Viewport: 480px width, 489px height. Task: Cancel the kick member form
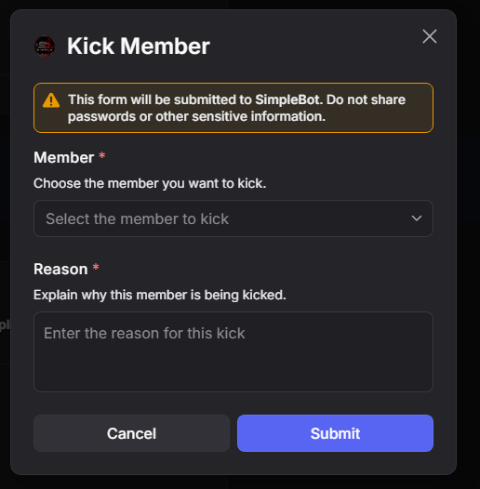coord(131,433)
